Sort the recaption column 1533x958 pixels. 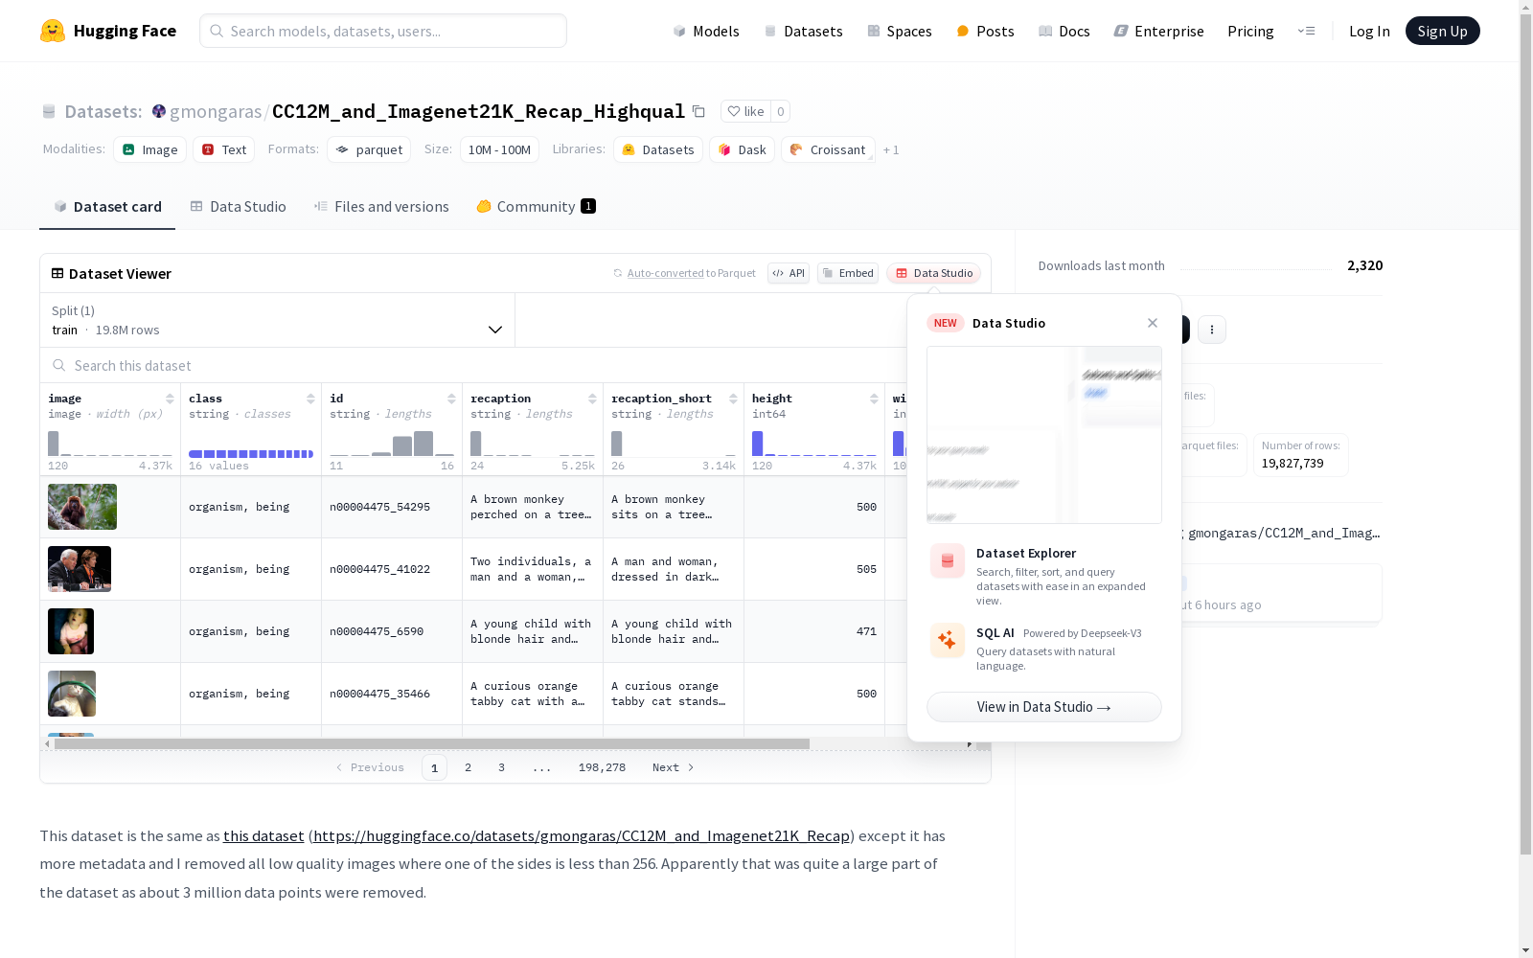(592, 399)
